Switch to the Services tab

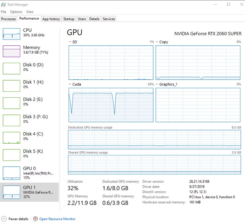[x=109, y=19]
